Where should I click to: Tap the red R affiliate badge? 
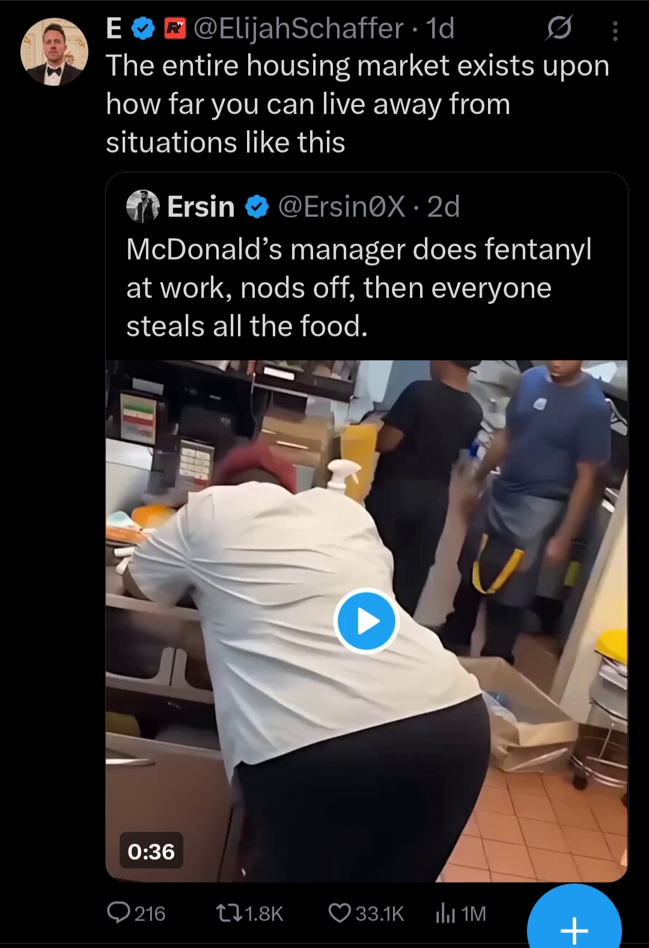175,28
